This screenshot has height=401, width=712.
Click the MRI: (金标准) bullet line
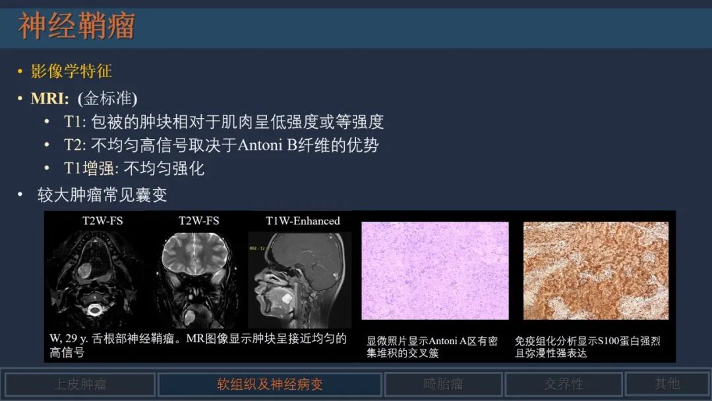84,98
